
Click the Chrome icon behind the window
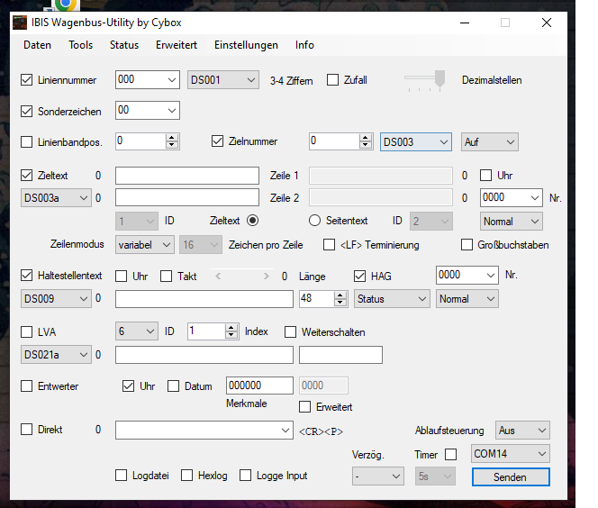click(x=66, y=5)
